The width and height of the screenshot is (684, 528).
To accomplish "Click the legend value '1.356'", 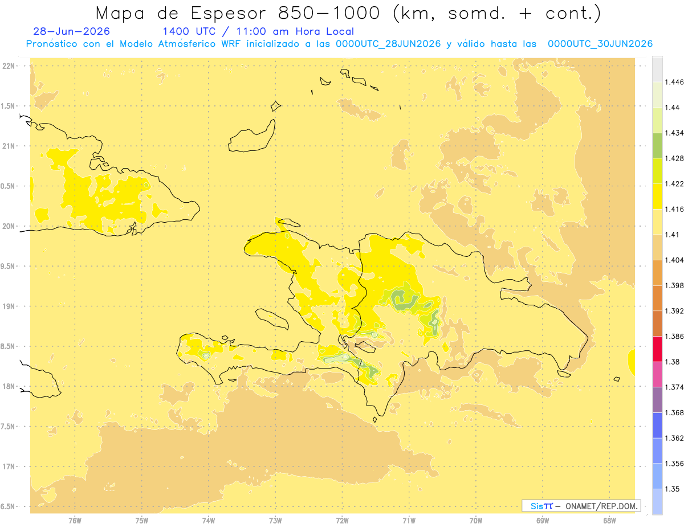I will pos(674,463).
